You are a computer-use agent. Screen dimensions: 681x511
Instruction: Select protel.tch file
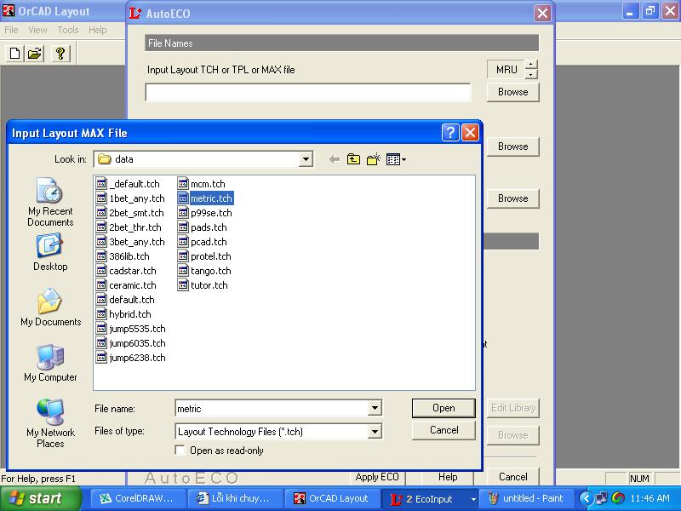204,256
